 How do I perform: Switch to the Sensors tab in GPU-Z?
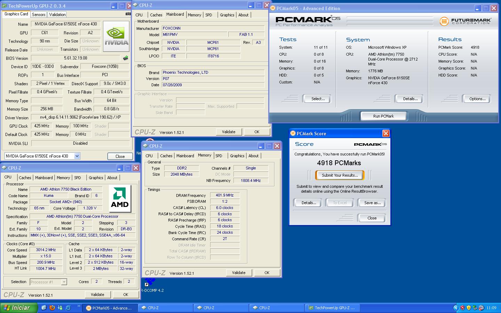point(39,15)
